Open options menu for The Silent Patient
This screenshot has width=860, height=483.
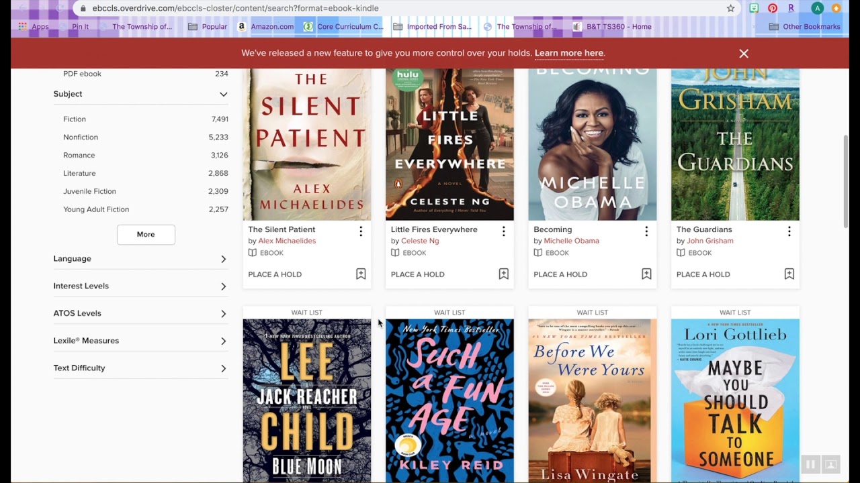[361, 231]
